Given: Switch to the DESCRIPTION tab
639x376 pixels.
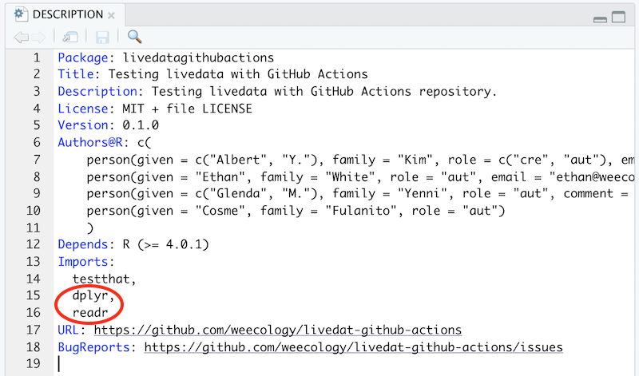Looking at the screenshot, I should pos(67,14).
